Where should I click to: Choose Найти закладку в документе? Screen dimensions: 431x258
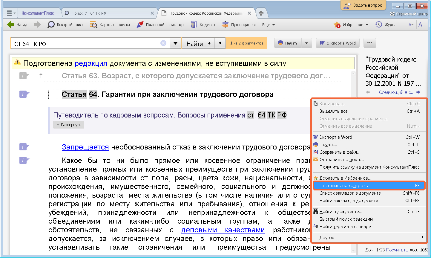tap(369, 201)
